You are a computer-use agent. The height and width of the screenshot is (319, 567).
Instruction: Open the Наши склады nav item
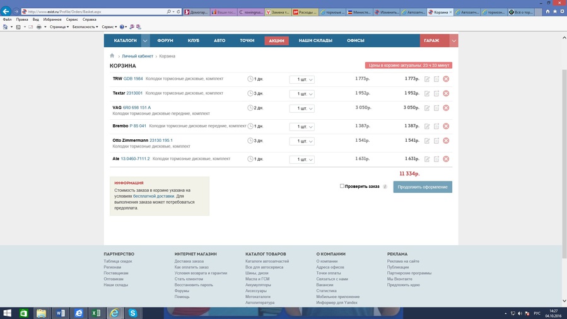[x=315, y=40]
